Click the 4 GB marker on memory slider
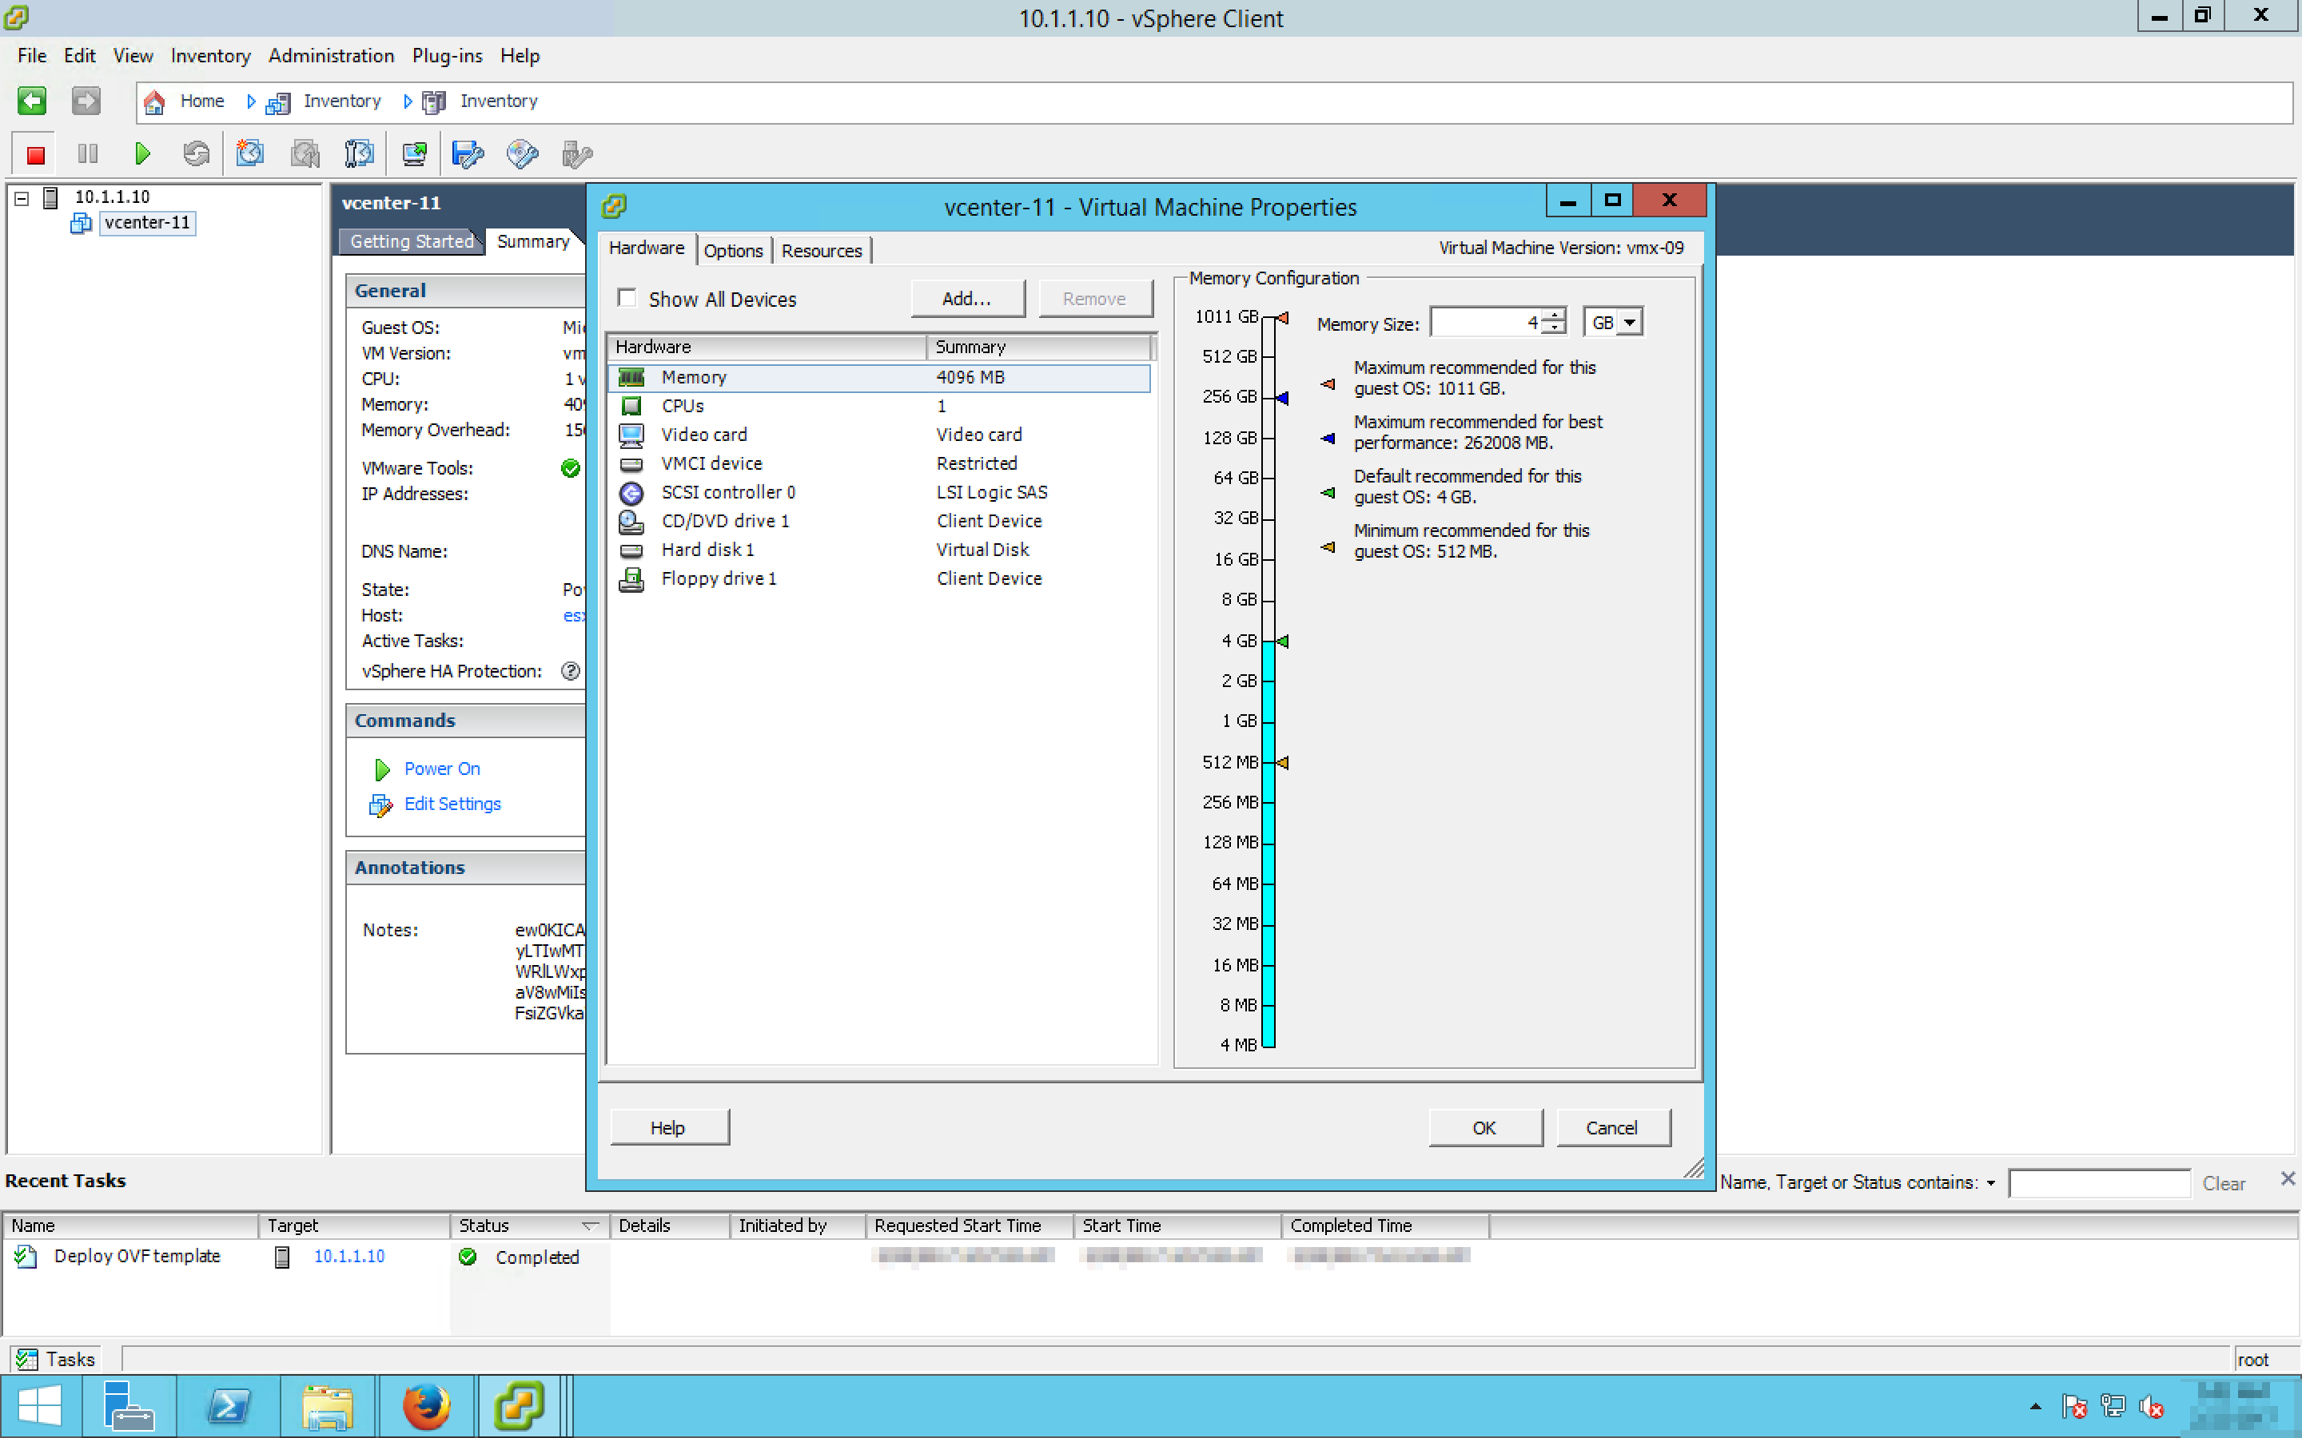The width and height of the screenshot is (2302, 1438). pos(1281,641)
